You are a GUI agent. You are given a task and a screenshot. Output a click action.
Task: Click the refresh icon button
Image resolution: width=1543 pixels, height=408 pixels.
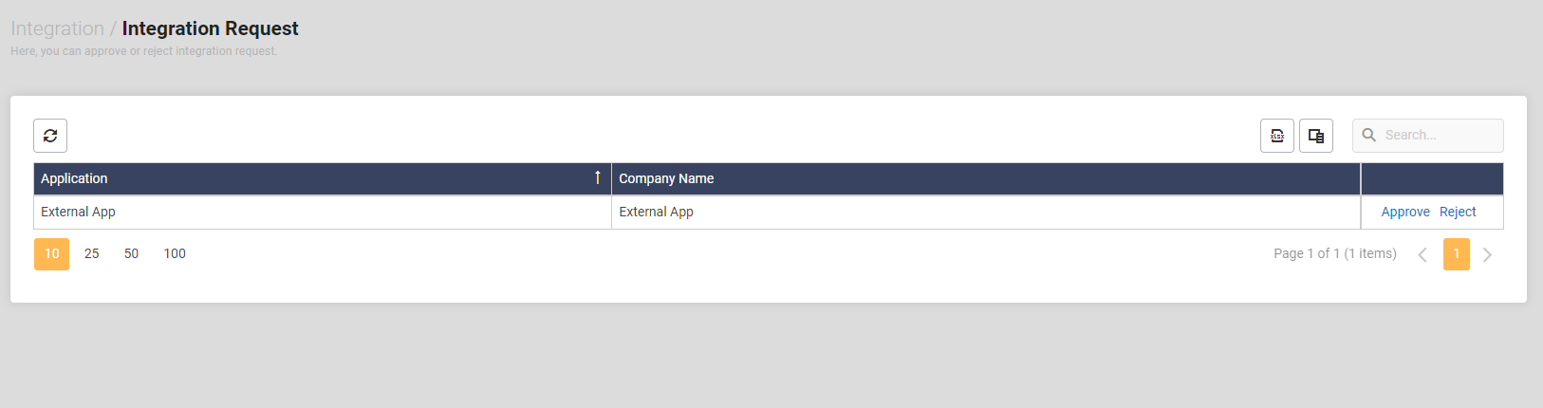click(x=50, y=136)
